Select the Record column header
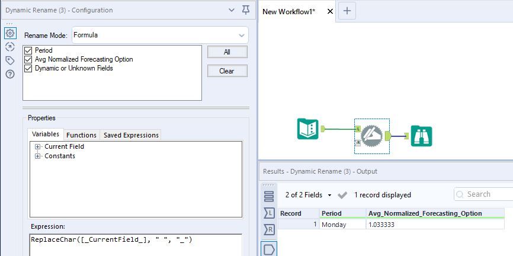Screen dimensions: 513x256 coord(299,213)
